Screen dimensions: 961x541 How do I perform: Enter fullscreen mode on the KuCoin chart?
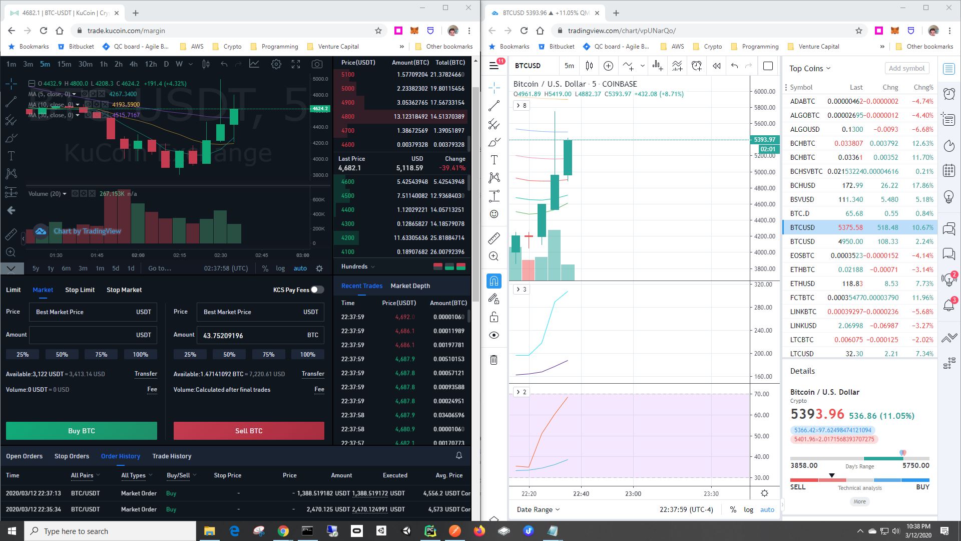pos(296,64)
